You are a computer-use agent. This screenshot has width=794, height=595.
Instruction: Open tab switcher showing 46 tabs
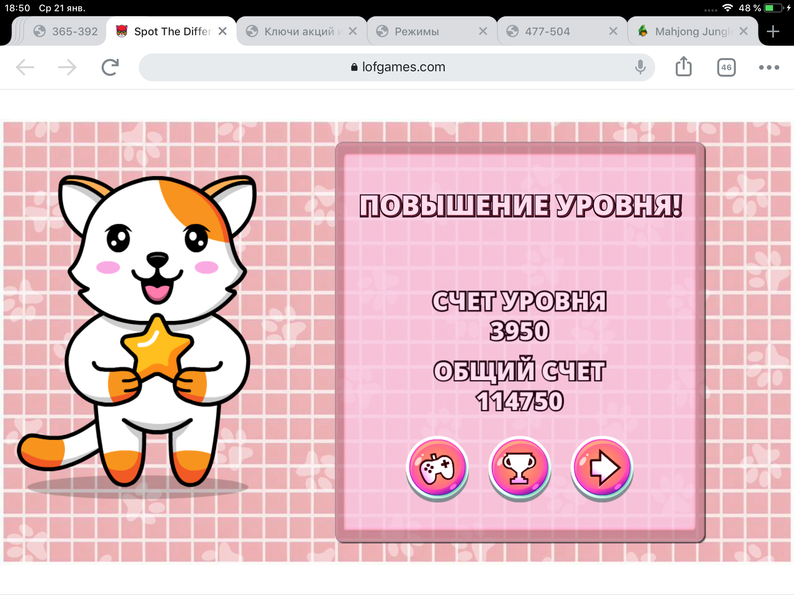tap(726, 67)
